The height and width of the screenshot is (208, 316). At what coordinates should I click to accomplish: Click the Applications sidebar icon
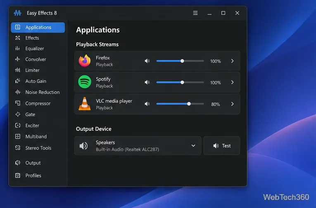click(18, 27)
